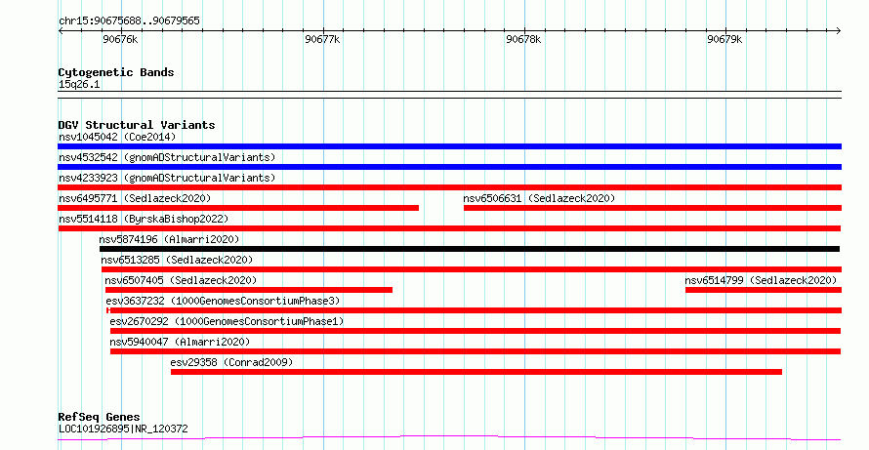The image size is (869, 450).
Task: Open nsv6513285 (Sedlazeck2020) label
Action: [177, 260]
